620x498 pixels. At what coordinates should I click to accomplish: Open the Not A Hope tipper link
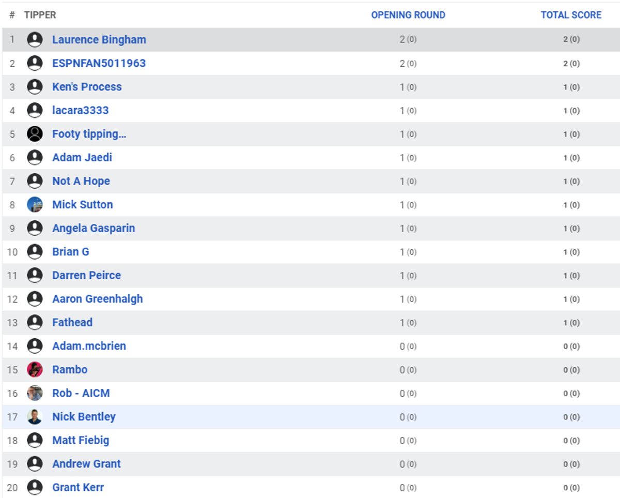(x=81, y=181)
